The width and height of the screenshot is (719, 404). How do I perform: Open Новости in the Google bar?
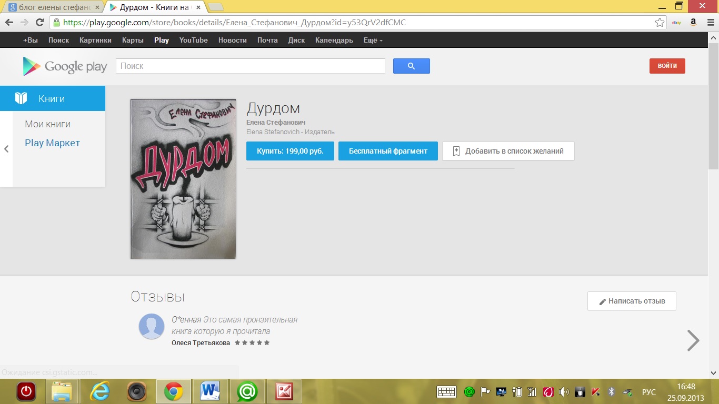(232, 40)
